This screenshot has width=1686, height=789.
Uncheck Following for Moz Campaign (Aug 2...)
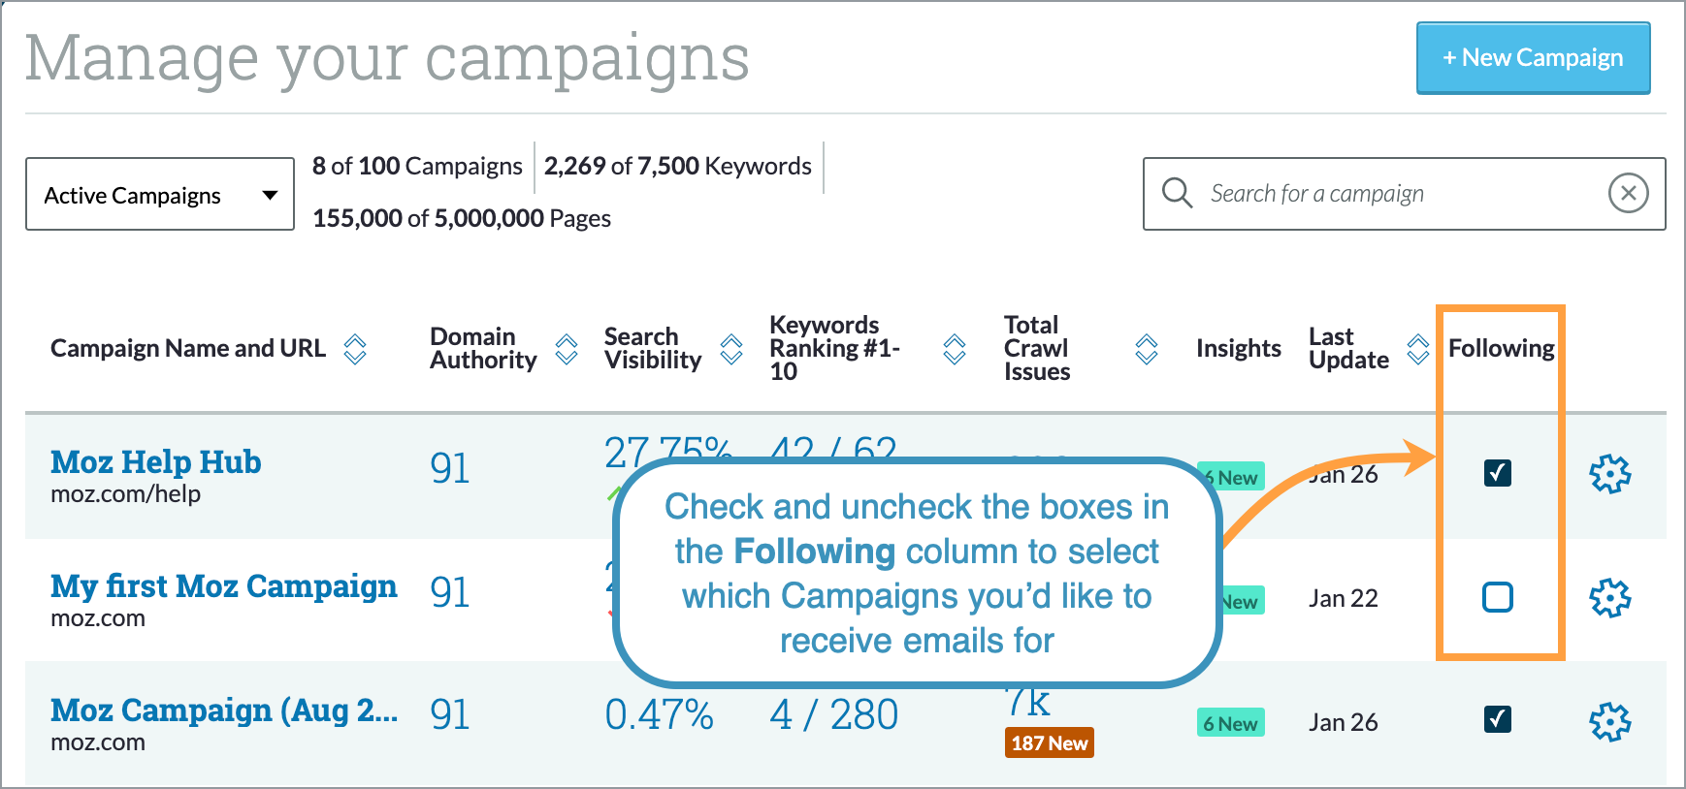point(1498,720)
